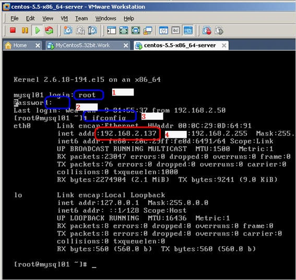Show the summary view icon
296x280 pixels.
click(163, 30)
